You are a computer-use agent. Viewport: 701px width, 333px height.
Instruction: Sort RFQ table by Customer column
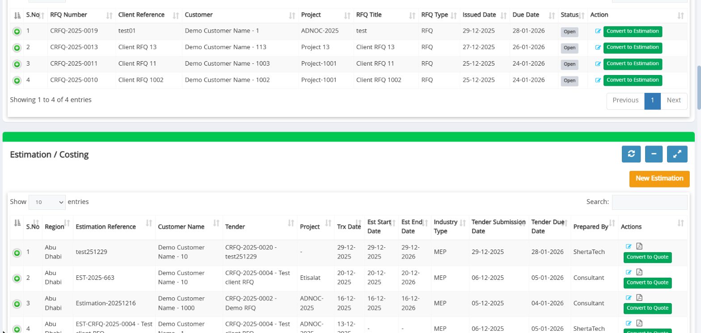tap(240, 15)
